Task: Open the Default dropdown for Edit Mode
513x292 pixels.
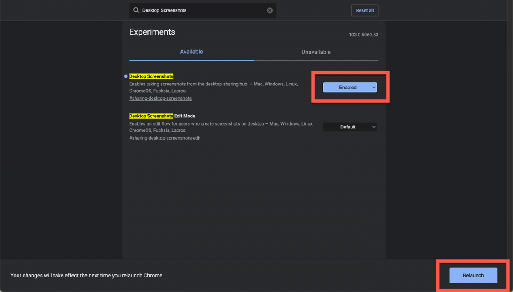Action: [350, 127]
